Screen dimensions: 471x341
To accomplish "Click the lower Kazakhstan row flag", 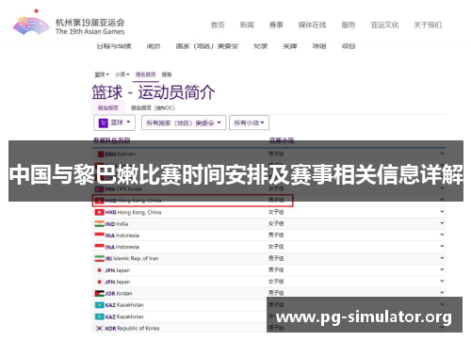I will [99, 317].
